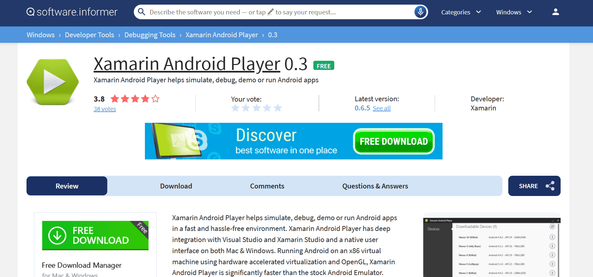Go to Developer Tools breadcrumb
The image size is (593, 277).
pos(89,35)
